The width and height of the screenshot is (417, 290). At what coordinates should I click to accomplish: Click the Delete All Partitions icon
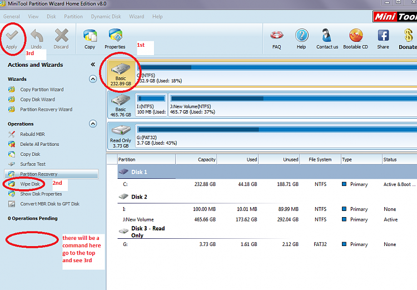point(12,144)
